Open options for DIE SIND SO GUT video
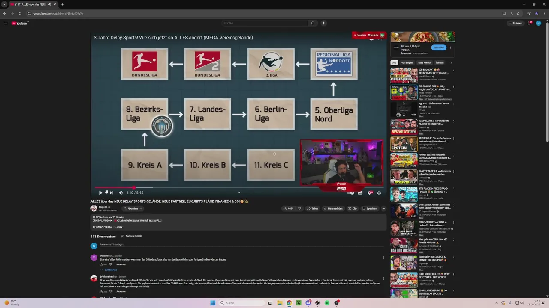Screen dimensions: 549x308 click(x=453, y=87)
